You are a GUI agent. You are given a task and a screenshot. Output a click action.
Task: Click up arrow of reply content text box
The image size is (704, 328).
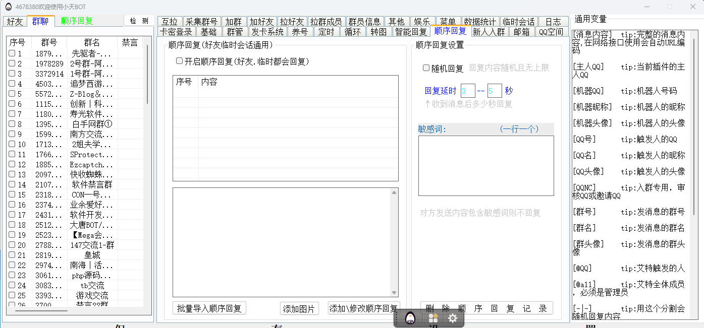(394, 192)
